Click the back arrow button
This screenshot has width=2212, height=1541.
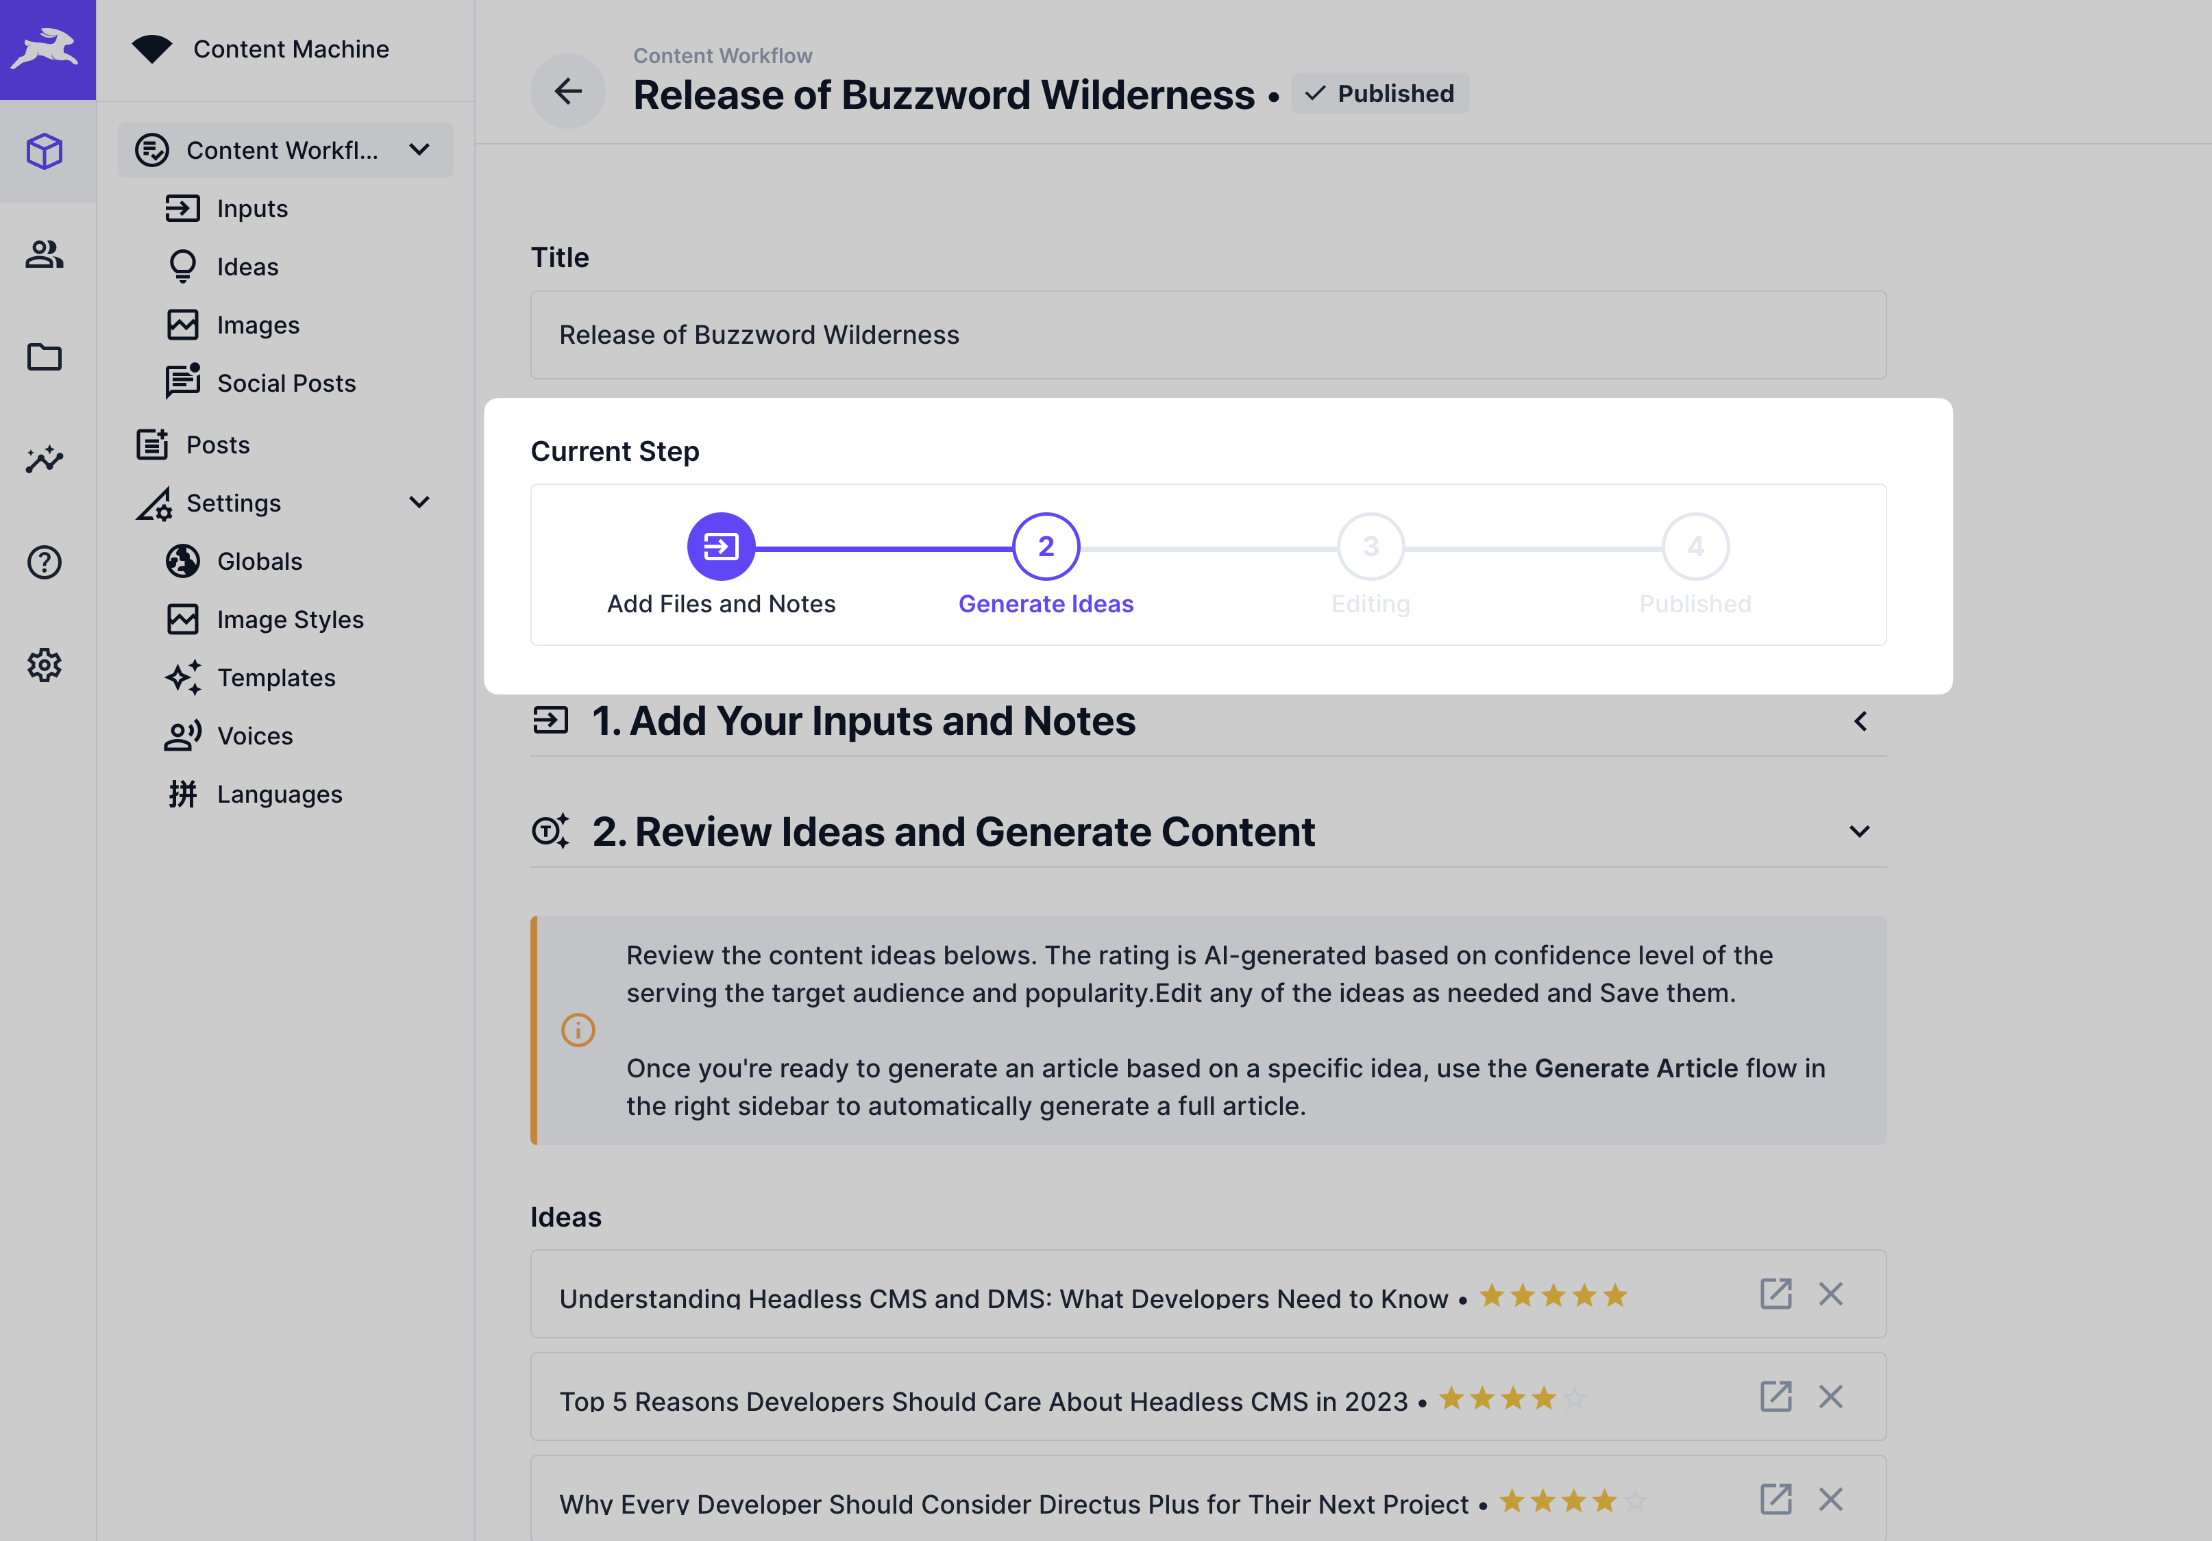pyautogui.click(x=567, y=92)
